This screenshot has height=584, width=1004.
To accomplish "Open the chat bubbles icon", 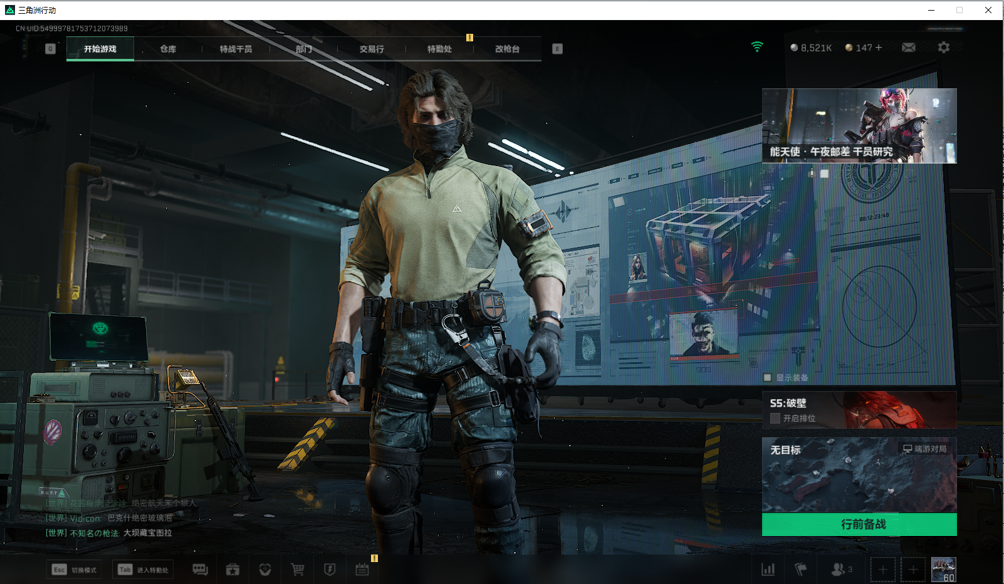I will pos(200,570).
